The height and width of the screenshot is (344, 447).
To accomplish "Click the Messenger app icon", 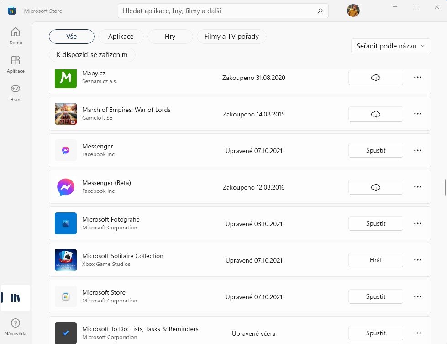I will pos(66,150).
